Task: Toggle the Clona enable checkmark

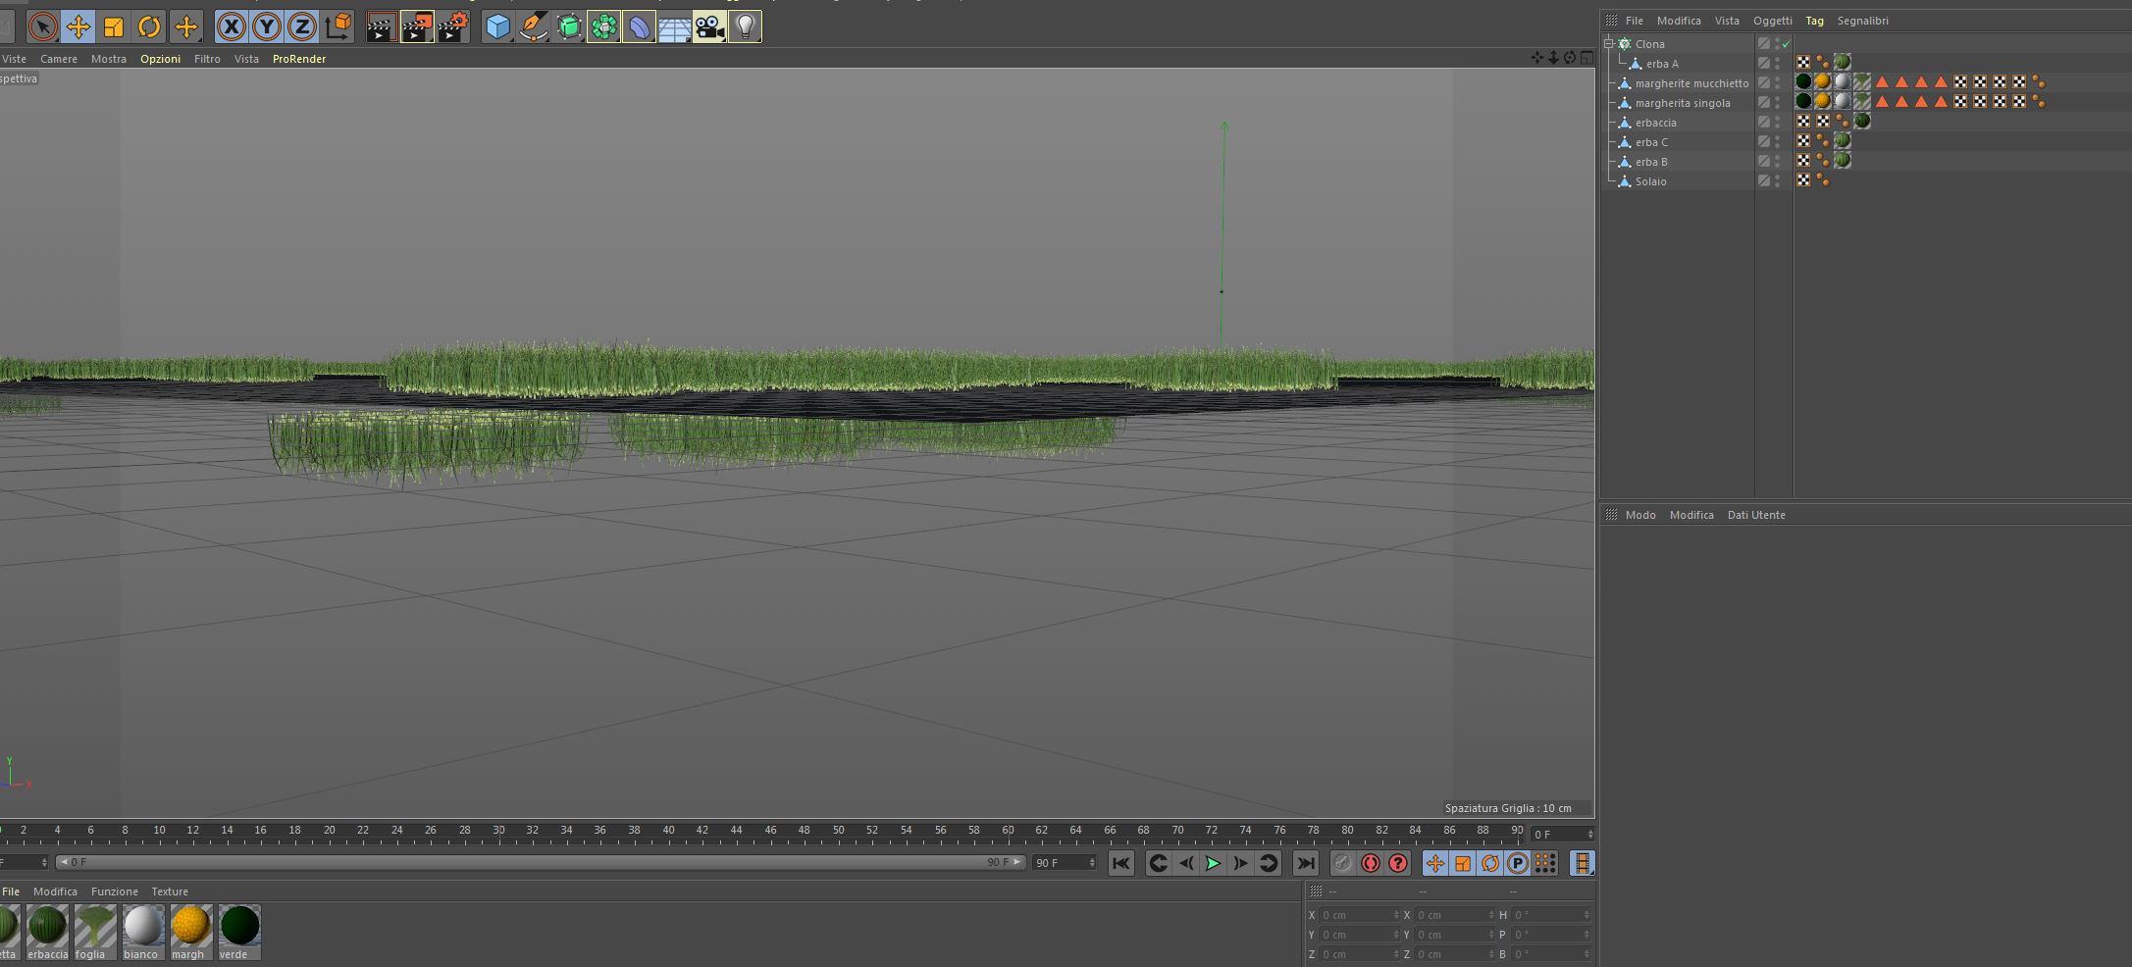Action: pos(1787,44)
